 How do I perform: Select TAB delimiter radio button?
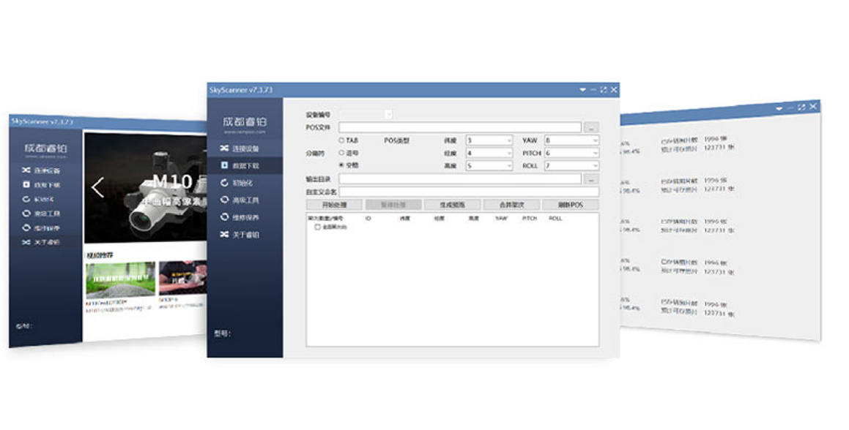(x=341, y=140)
